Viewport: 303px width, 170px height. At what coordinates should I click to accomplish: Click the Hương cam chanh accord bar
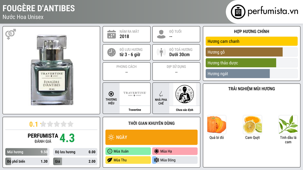[x=252, y=41]
